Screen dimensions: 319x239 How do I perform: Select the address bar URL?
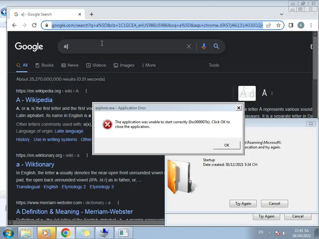click(157, 25)
